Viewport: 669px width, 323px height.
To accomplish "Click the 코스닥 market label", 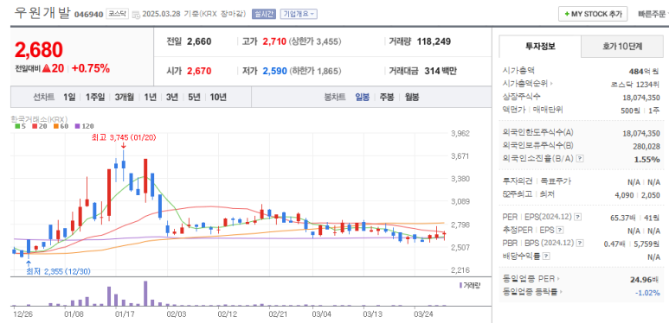I will coord(117,14).
